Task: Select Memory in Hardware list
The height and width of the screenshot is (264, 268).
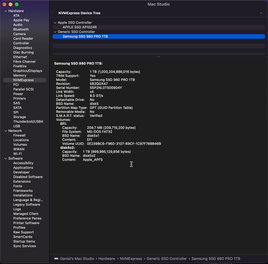Action: (x=20, y=76)
